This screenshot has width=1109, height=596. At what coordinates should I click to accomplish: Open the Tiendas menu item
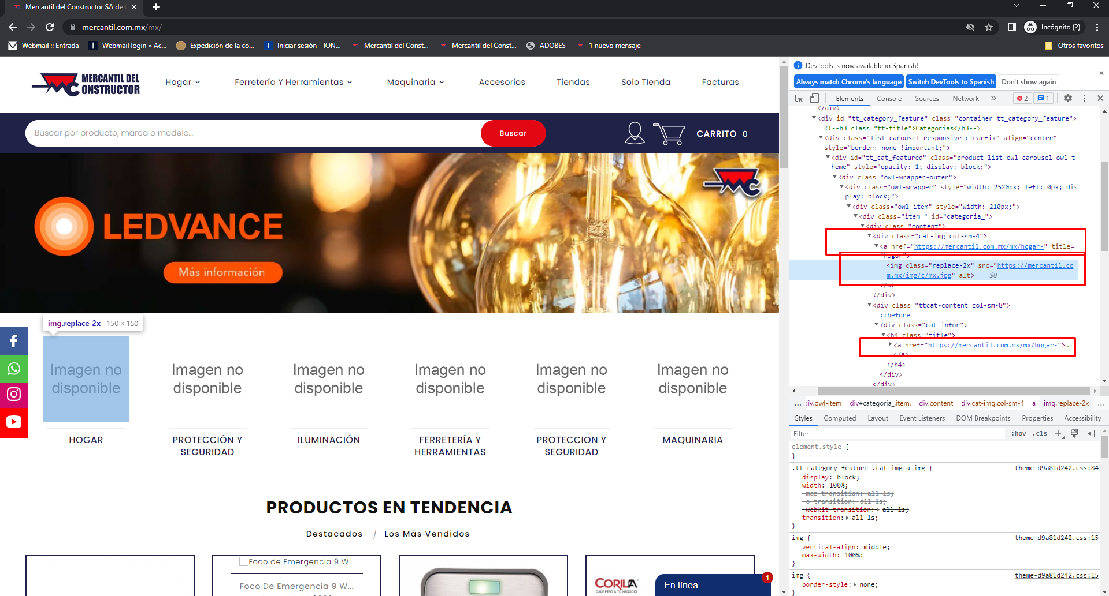573,82
